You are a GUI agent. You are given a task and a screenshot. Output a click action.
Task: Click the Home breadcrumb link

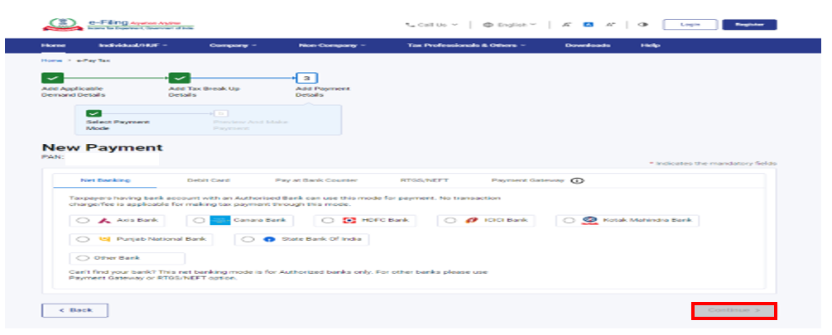click(51, 60)
